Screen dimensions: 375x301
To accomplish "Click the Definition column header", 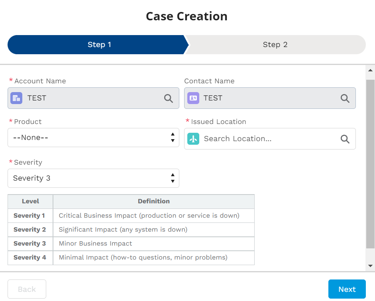I will point(153,201).
